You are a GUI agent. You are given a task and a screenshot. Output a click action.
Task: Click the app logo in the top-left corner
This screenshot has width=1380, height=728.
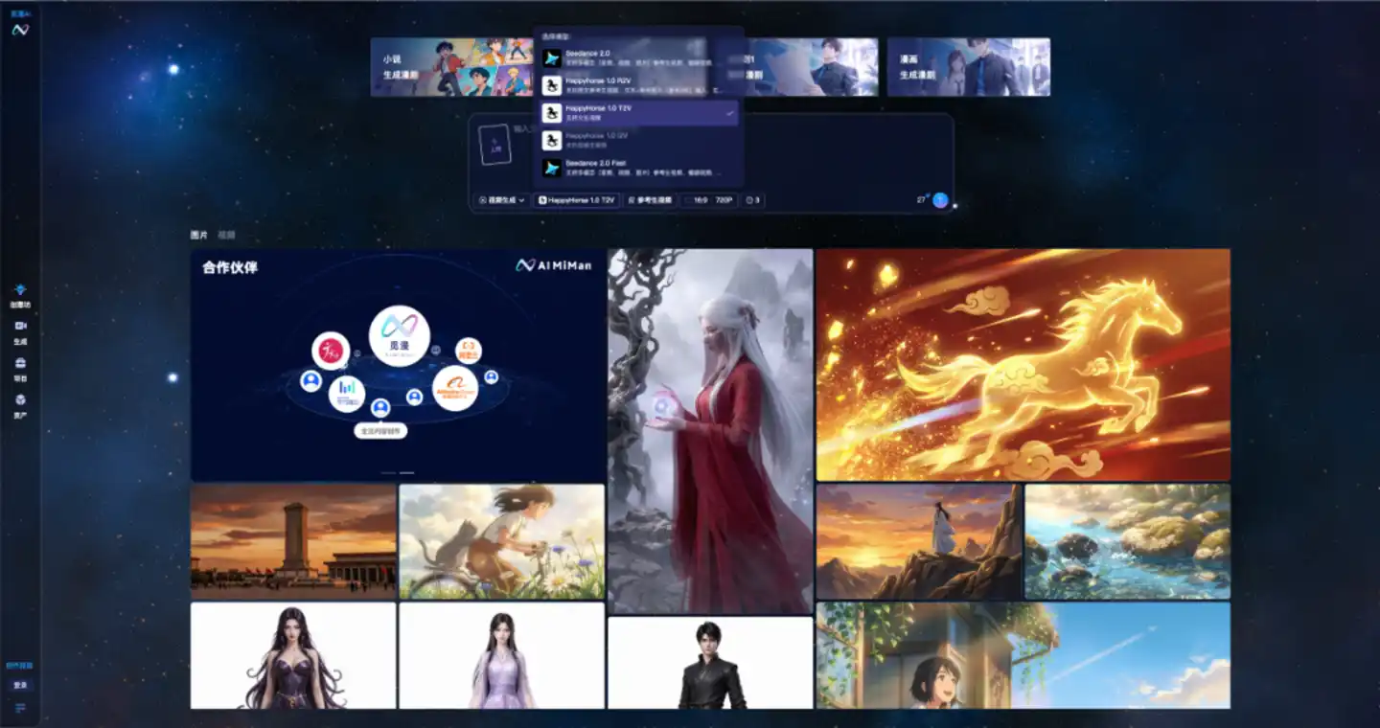coord(20,30)
